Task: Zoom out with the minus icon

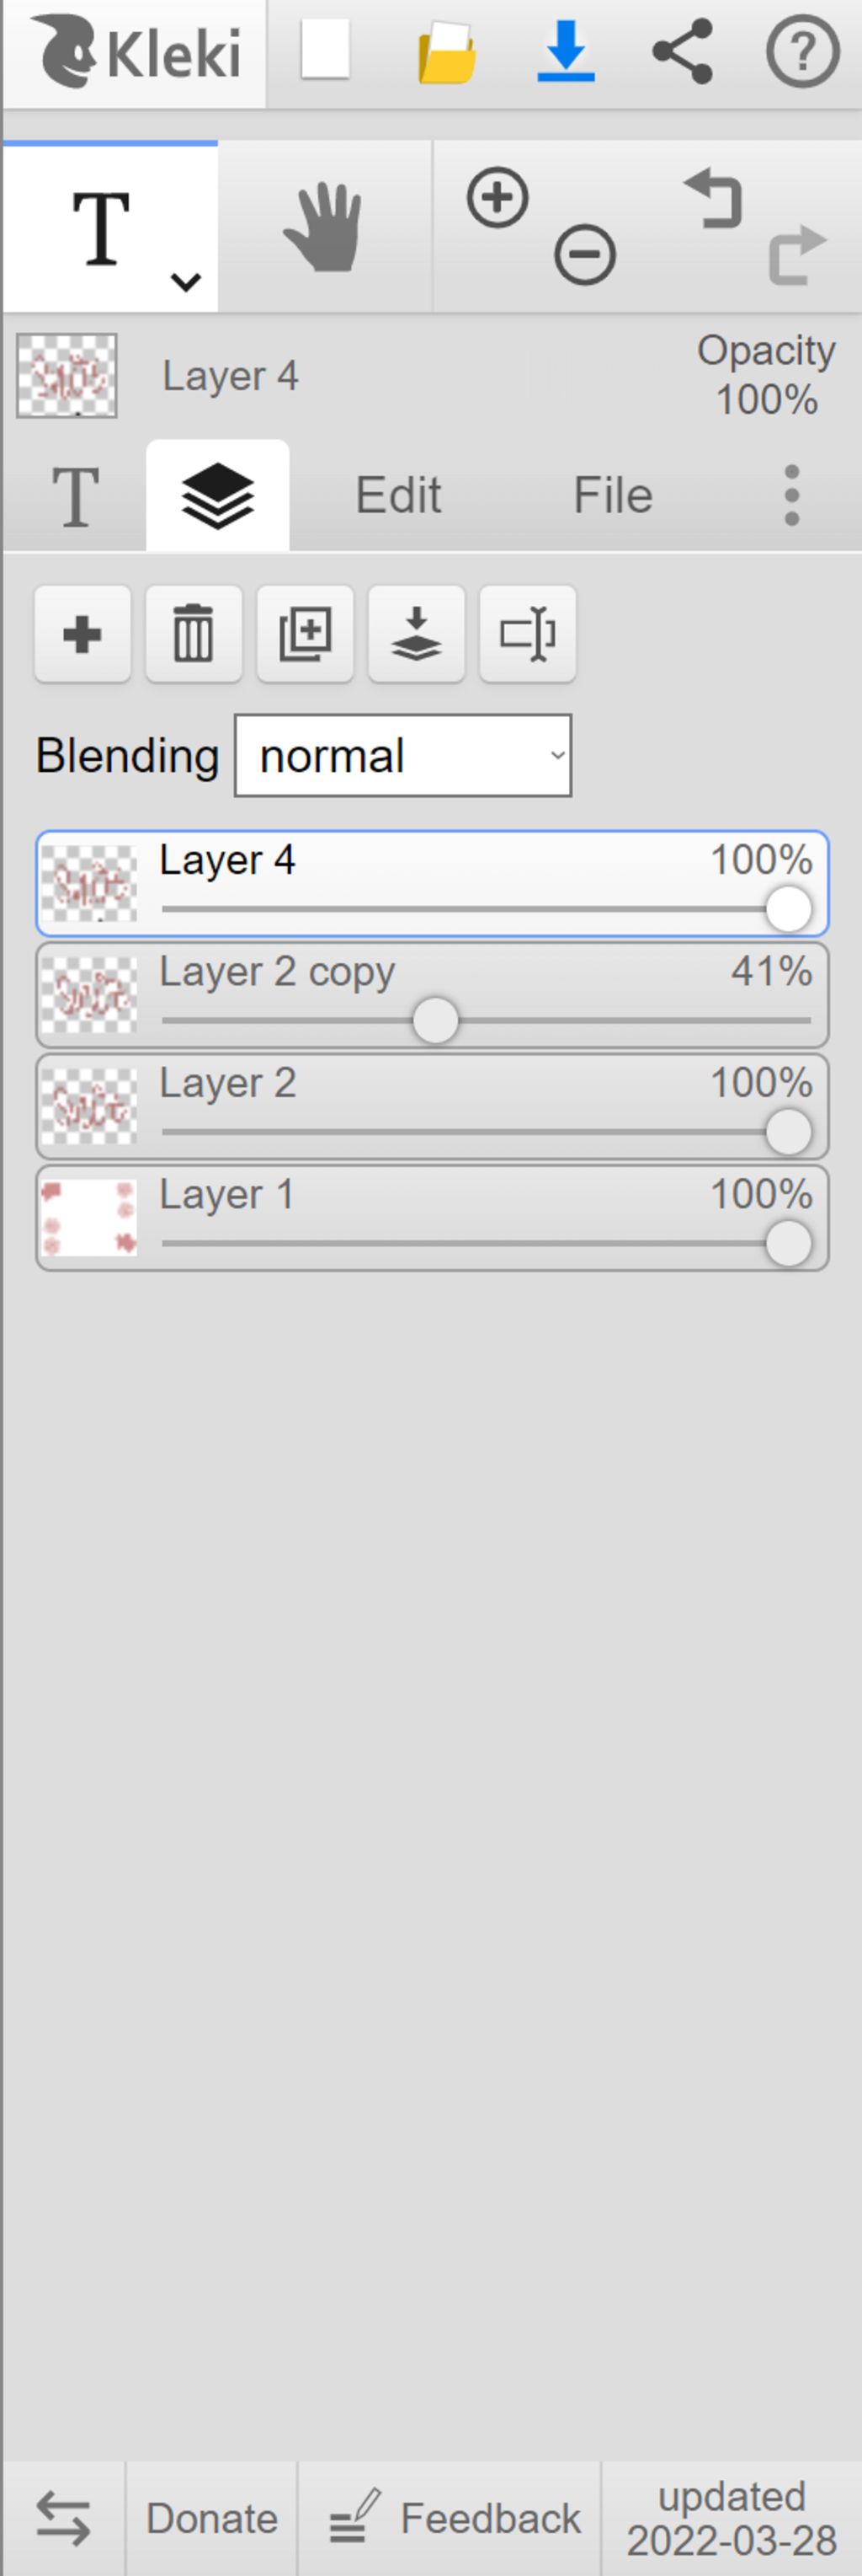Action: point(585,255)
